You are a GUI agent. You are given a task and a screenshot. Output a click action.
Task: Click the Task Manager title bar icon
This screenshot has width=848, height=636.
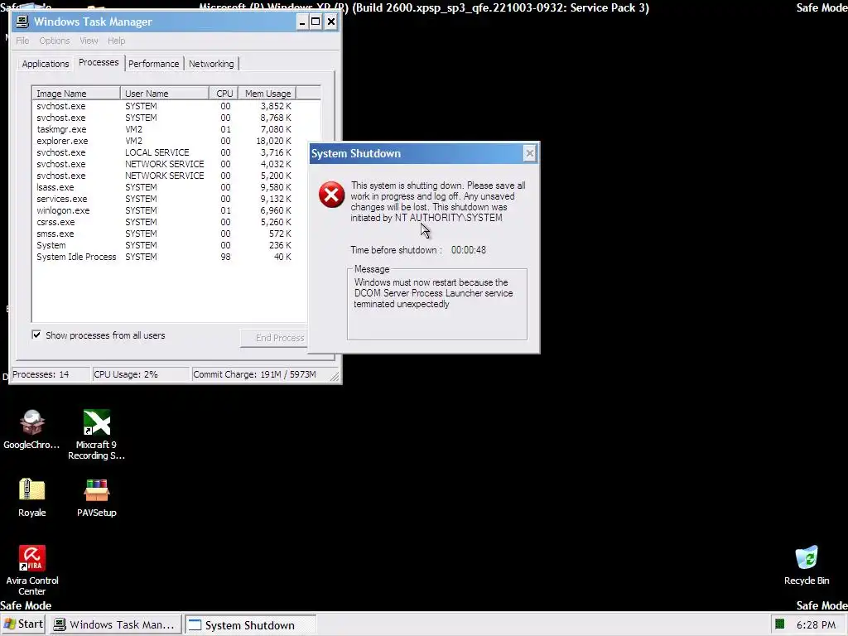[x=22, y=22]
